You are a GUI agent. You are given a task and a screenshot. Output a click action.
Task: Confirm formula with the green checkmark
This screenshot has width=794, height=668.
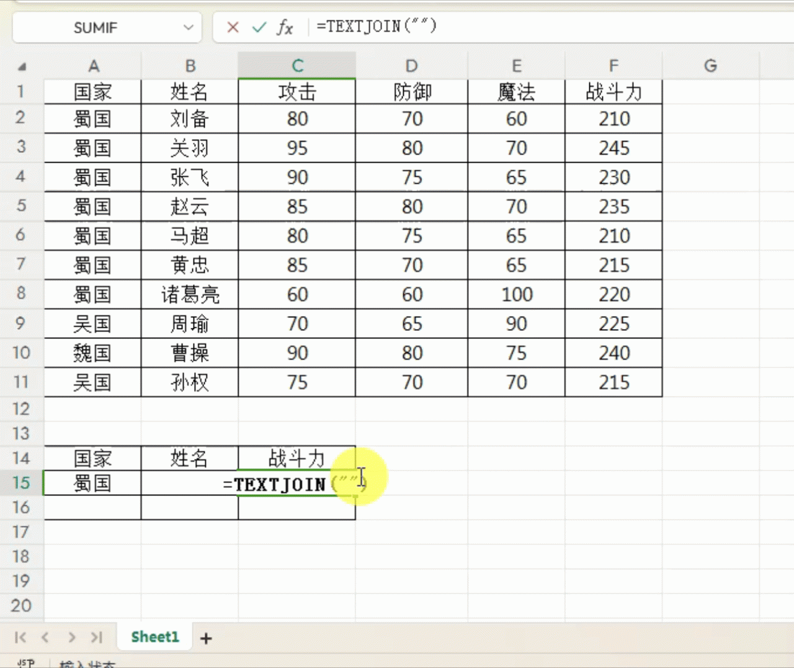pos(259,27)
